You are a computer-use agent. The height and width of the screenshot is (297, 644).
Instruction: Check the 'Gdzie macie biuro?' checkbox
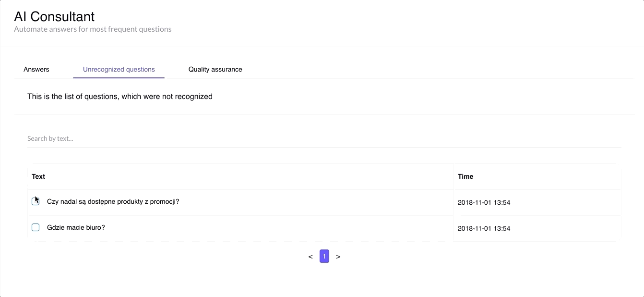(36, 227)
